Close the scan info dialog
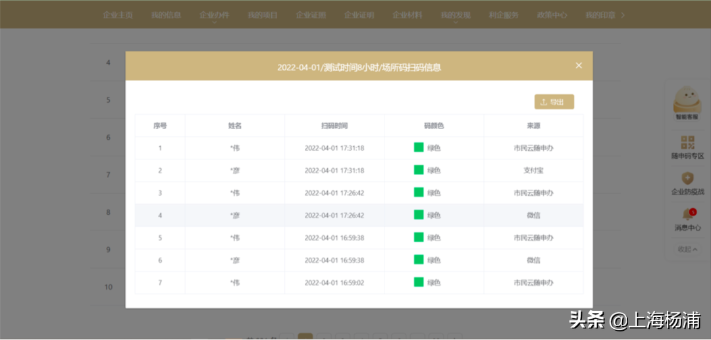 coord(579,65)
